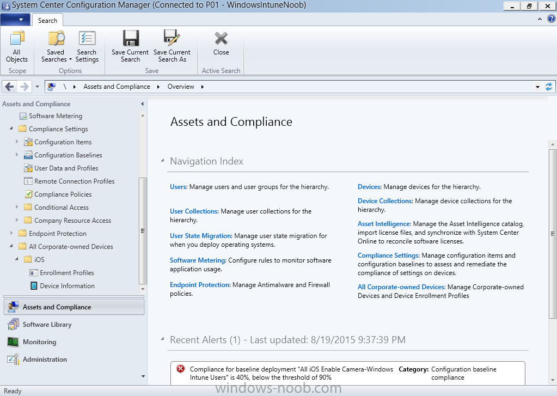Select the Conditional Access folder
The image size is (557, 396).
pyautogui.click(x=56, y=207)
